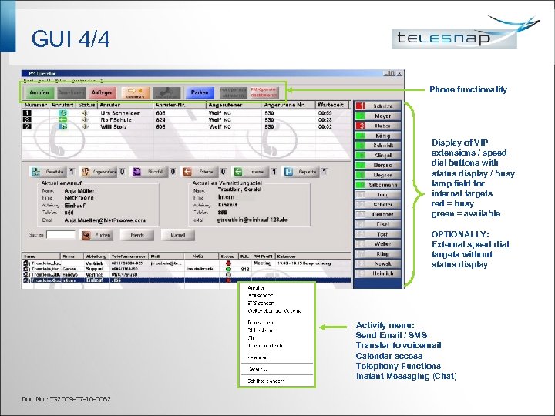Click the call-type icon in Willi Stolz row
This screenshot has width=555, height=416.
pos(63,126)
